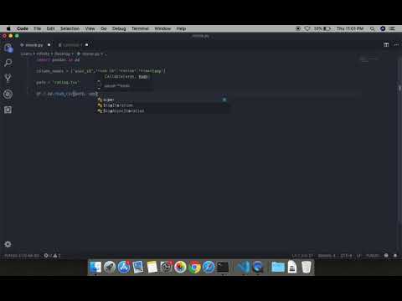The width and height of the screenshot is (402, 301).
Task: Click the Apple menu icon
Action: coord(8,28)
